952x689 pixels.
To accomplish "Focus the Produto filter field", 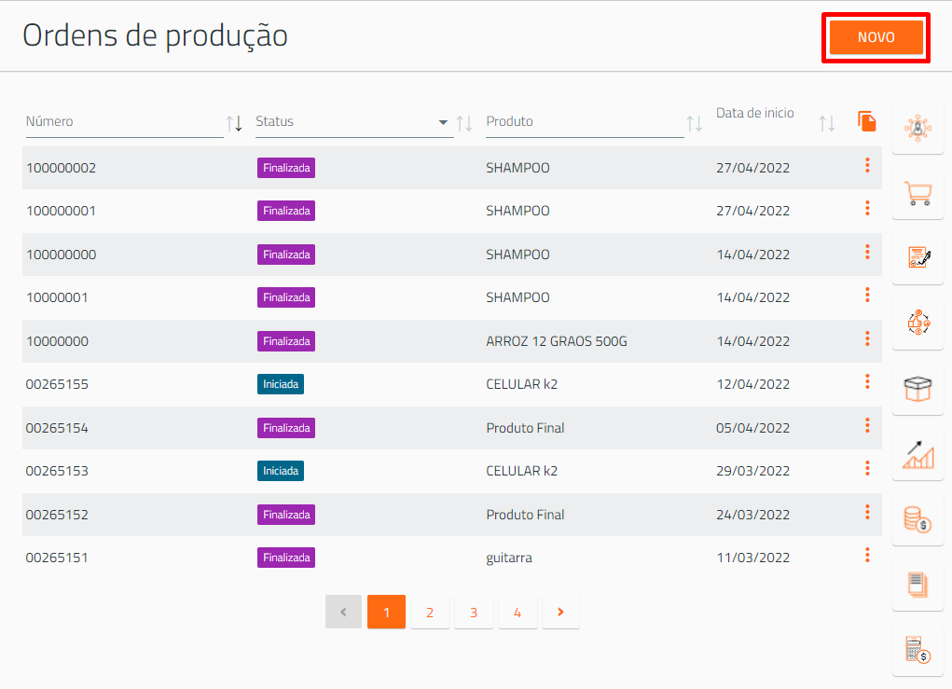I will coord(585,123).
